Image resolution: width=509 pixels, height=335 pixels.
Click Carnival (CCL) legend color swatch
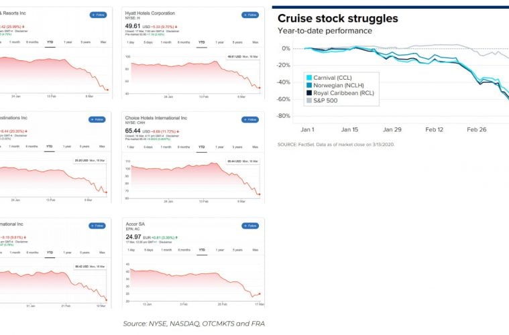(x=308, y=78)
